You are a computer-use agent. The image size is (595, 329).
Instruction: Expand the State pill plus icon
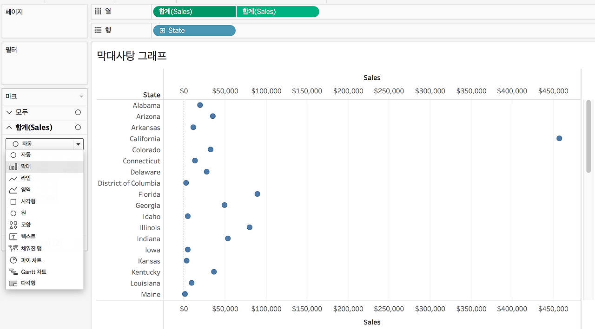click(162, 31)
